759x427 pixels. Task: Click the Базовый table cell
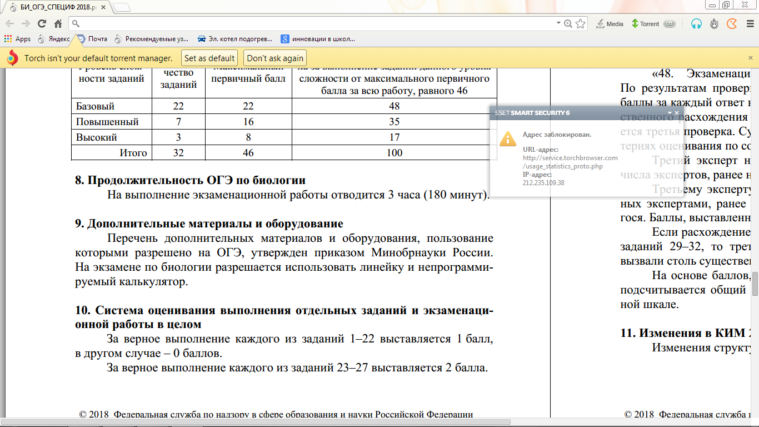tap(112, 106)
